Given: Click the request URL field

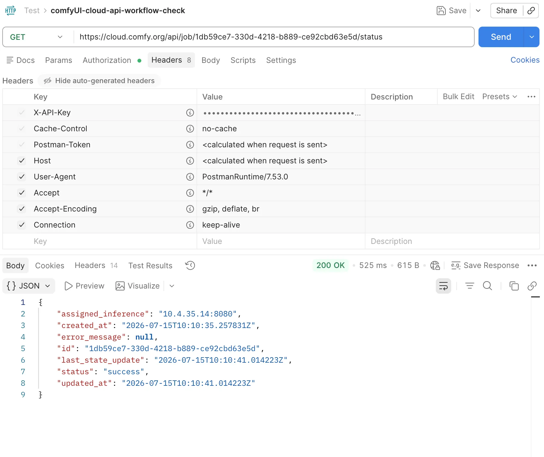Looking at the screenshot, I should 274,37.
